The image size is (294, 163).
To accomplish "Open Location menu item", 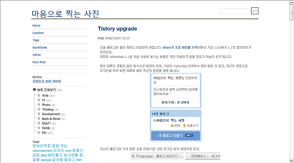I will (x=38, y=33).
